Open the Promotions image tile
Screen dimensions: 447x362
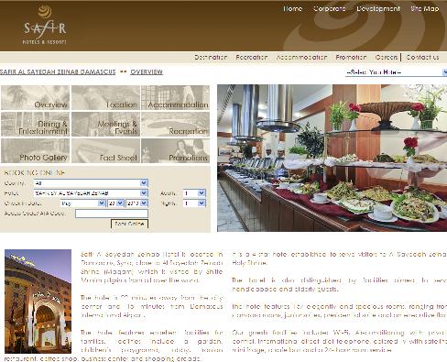175,150
